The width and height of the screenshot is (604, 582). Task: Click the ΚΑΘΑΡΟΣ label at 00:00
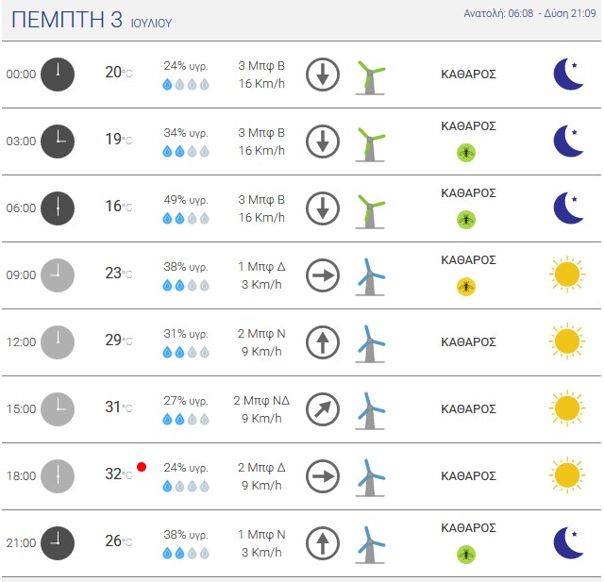[468, 74]
